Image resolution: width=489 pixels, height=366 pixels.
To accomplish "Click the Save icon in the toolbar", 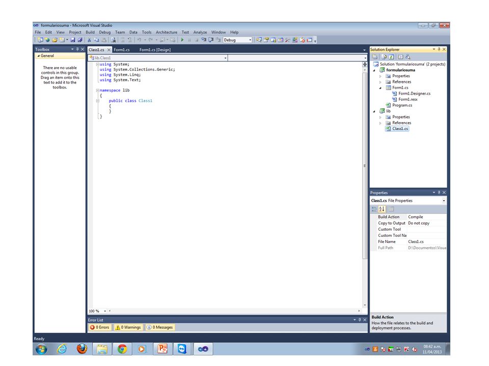I will [x=73, y=40].
